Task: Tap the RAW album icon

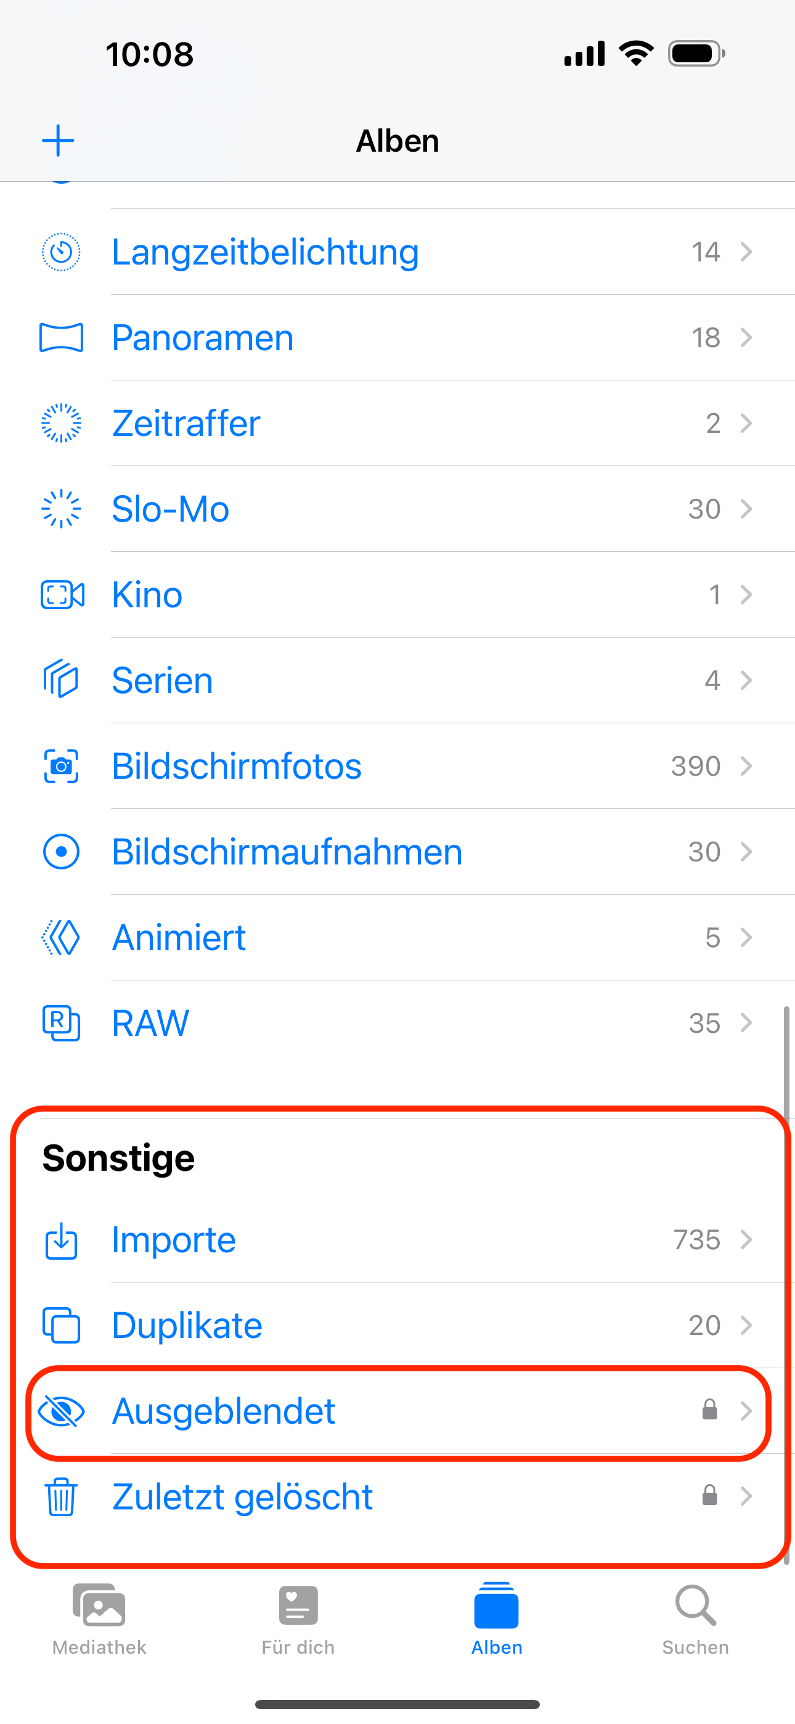Action: (61, 1022)
